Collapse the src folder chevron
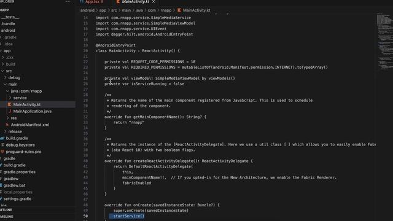393x221 pixels. (x=2, y=71)
